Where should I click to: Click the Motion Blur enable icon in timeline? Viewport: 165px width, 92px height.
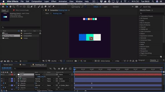[66, 68]
